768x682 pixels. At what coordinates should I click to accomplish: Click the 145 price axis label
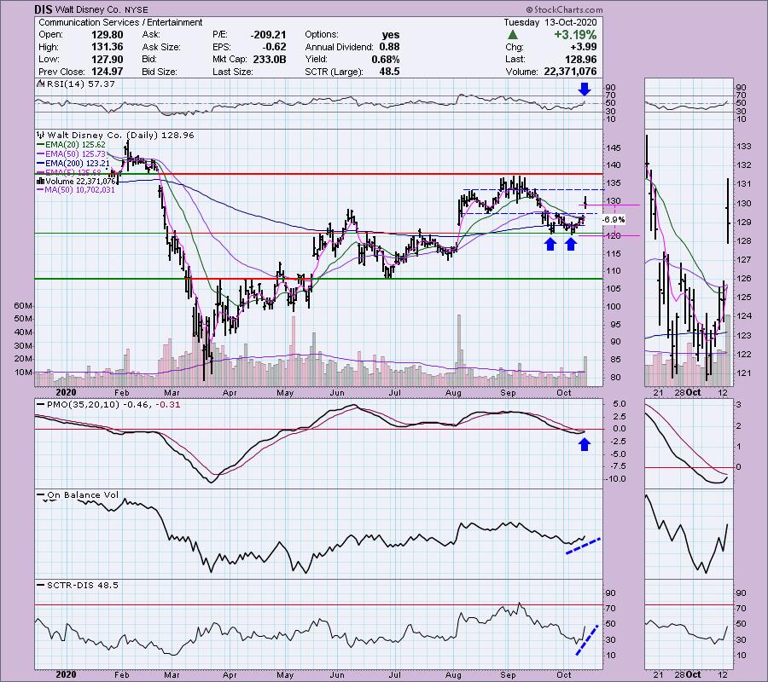pyautogui.click(x=614, y=147)
